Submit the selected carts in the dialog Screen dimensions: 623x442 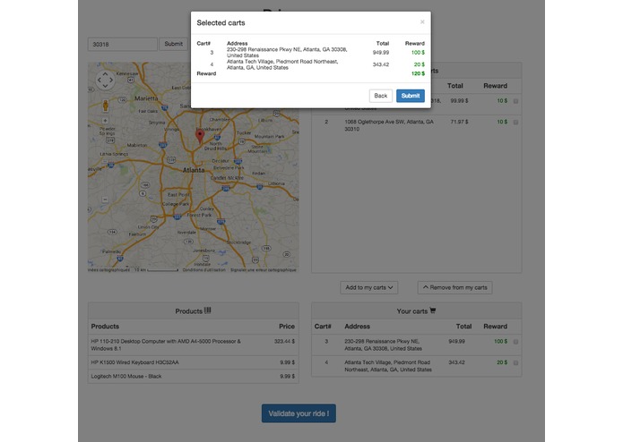point(410,96)
